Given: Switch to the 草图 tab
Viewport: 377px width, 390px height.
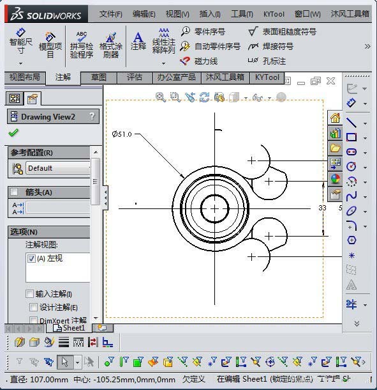Looking at the screenshot, I should [98, 77].
